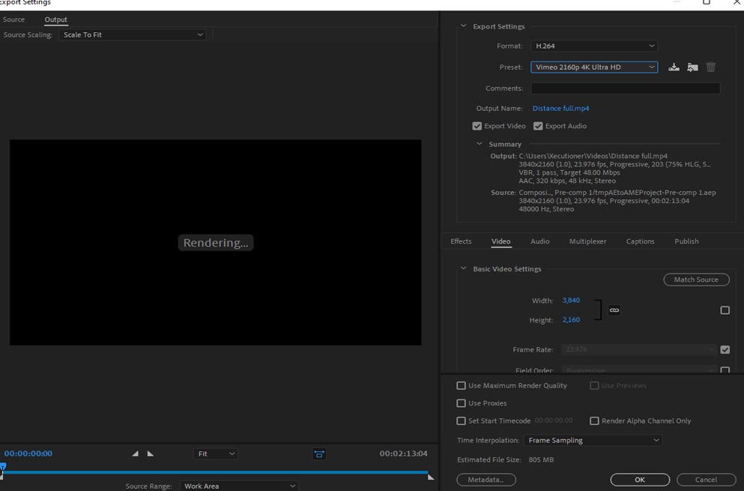Click the Import Preset icon
Image resolution: width=744 pixels, height=491 pixels.
coord(692,67)
